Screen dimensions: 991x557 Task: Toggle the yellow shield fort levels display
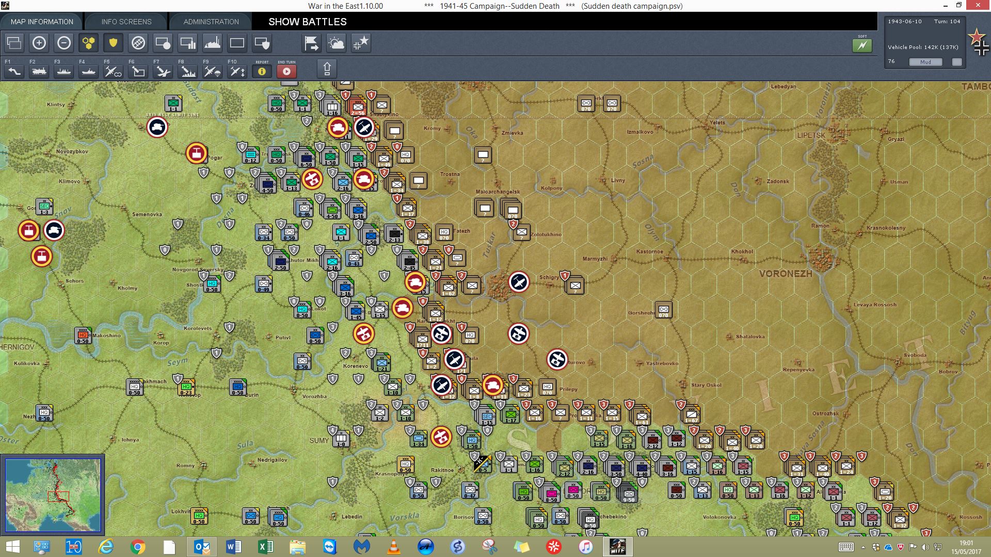click(114, 43)
